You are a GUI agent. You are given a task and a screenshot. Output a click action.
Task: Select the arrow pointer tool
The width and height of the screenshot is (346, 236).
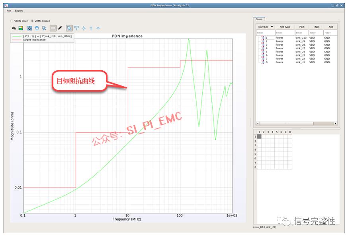click(69, 28)
